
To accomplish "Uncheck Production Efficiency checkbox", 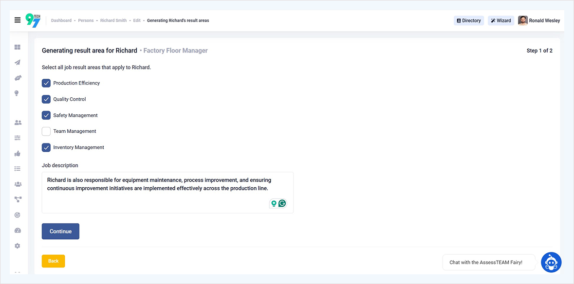I will point(46,83).
